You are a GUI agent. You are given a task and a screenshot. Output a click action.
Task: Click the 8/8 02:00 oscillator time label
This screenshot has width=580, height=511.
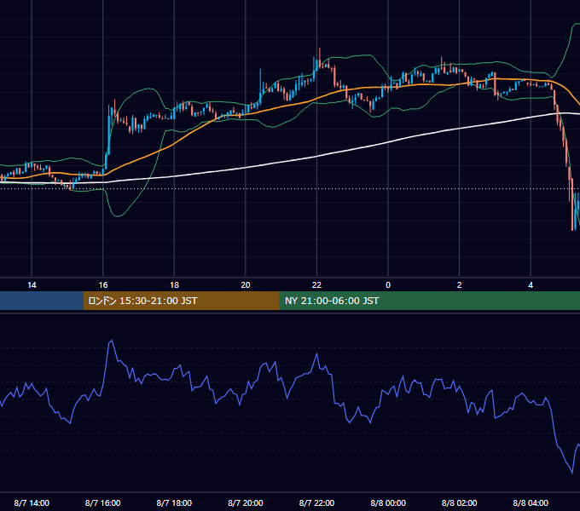[460, 502]
